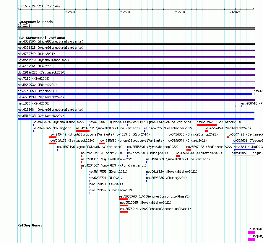This screenshot has height=243, width=263.
Task: Click nsv6098526 (Wu2021) label
Action: 106,184
